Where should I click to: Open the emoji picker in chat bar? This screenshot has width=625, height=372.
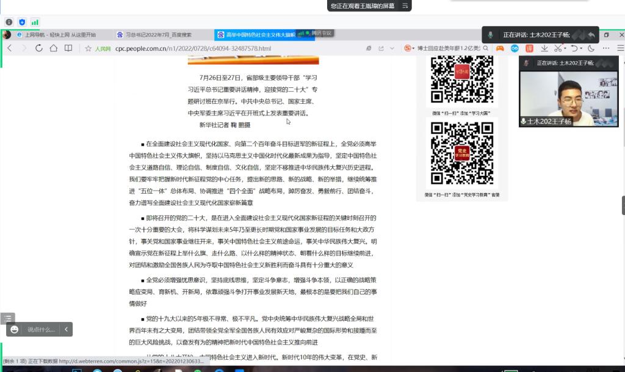click(x=15, y=329)
